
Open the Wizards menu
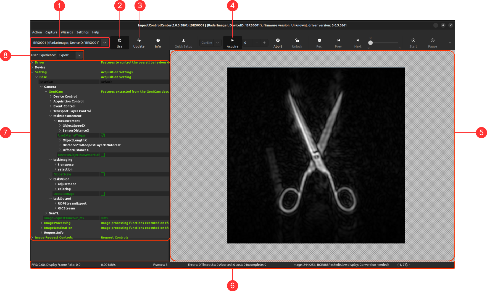67,32
